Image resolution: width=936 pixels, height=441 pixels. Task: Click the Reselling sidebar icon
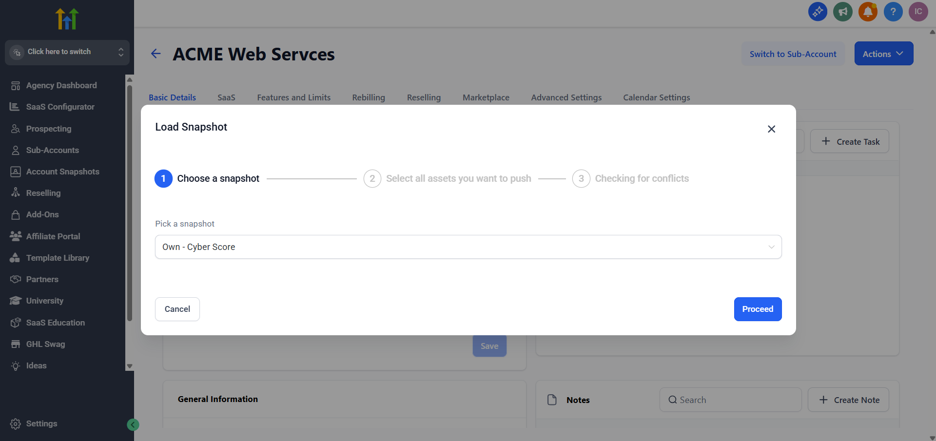click(x=16, y=193)
